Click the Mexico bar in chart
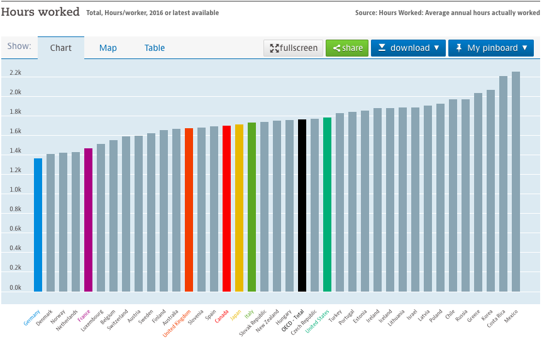Screen dimensions: 542x340 [516, 182]
